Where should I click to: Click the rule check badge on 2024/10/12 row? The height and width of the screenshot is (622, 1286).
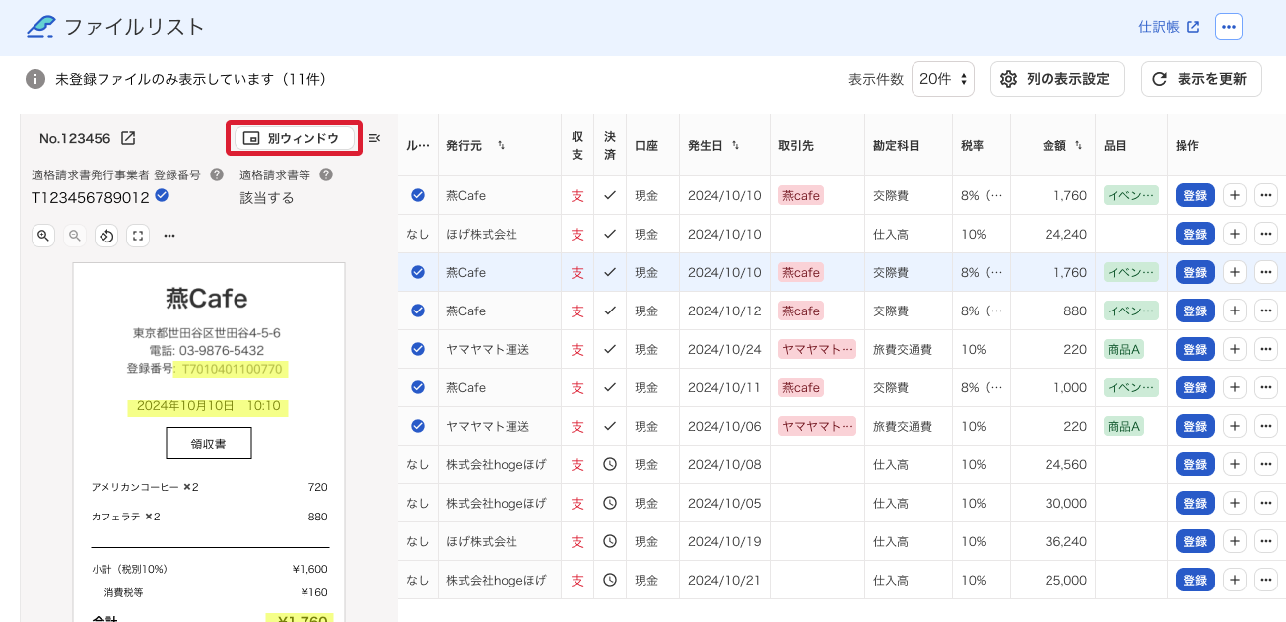tap(418, 311)
